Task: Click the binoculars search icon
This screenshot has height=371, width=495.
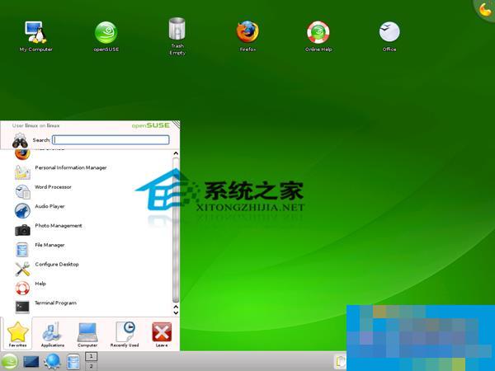Action: tap(20, 140)
